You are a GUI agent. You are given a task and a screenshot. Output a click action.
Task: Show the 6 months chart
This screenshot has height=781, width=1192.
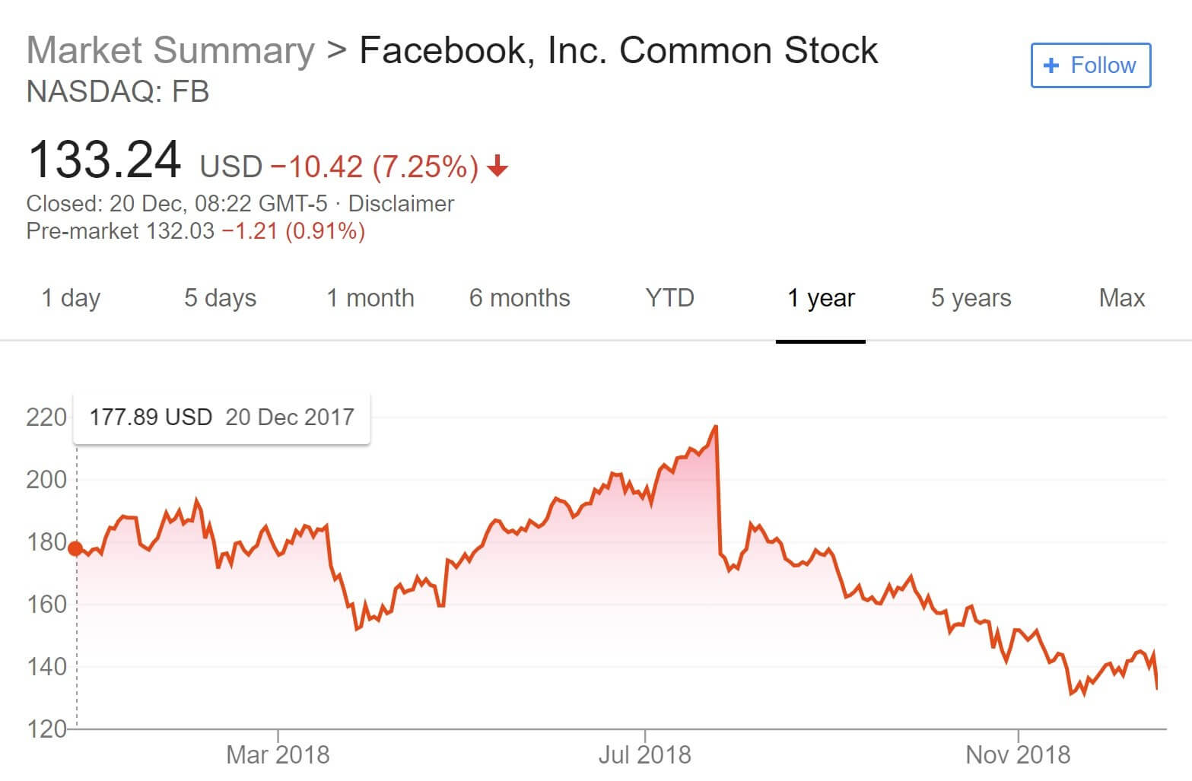pos(520,298)
